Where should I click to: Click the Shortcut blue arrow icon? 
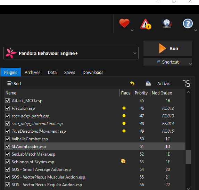point(159,62)
